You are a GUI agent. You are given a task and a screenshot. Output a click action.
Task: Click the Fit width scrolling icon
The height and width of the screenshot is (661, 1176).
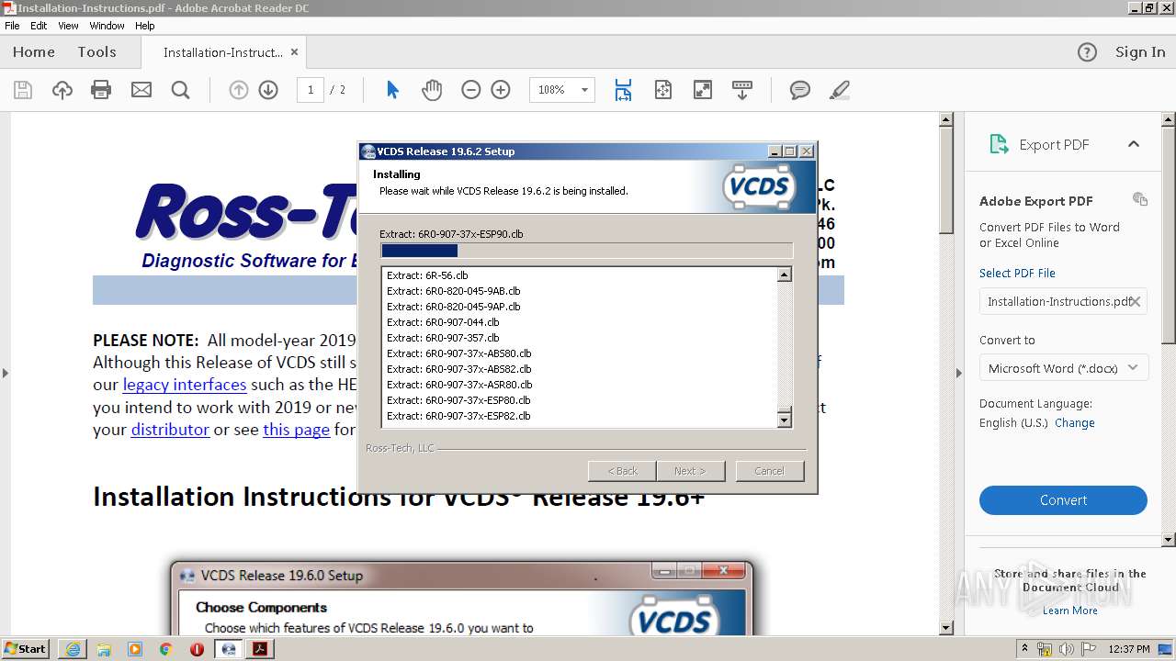(x=623, y=90)
